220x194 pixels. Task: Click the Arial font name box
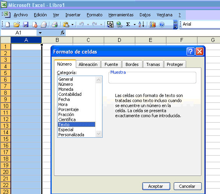[201, 24]
